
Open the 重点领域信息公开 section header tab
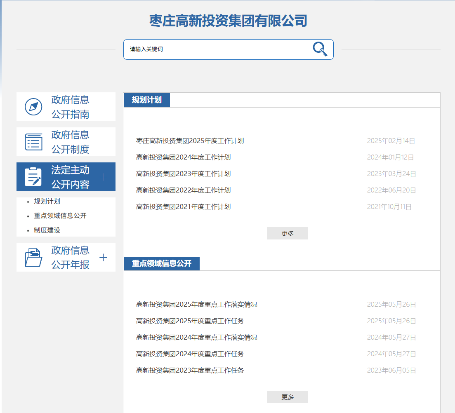pyautogui.click(x=161, y=264)
